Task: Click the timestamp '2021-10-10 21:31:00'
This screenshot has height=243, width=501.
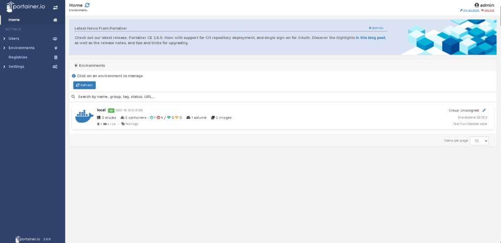Action: tap(129, 110)
